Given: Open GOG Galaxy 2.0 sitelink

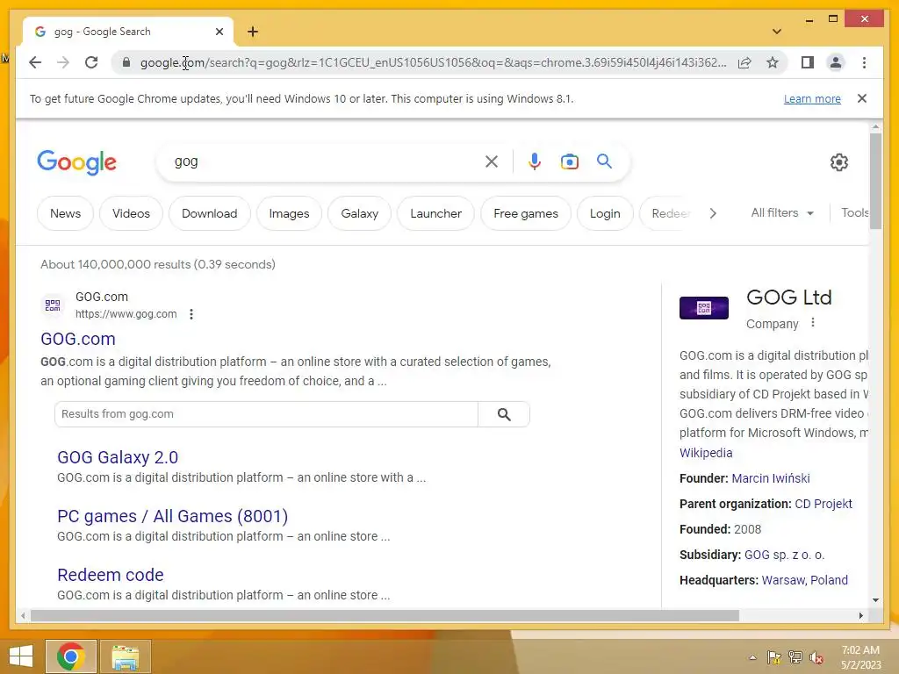Looking at the screenshot, I should coord(118,457).
